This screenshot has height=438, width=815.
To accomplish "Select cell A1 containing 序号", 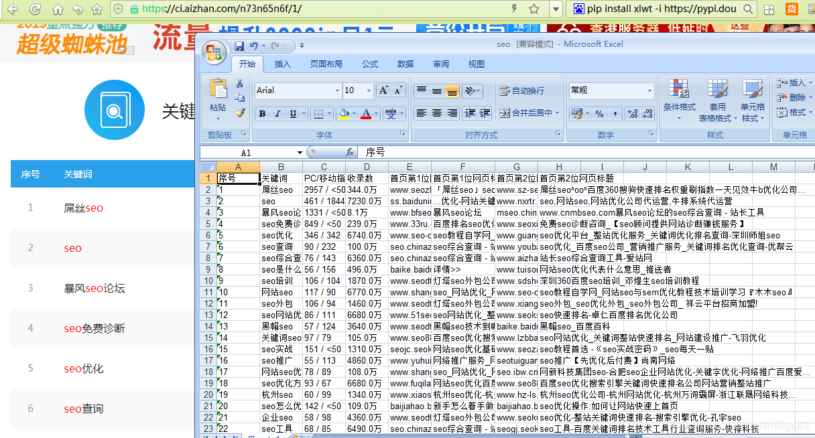I will (238, 179).
